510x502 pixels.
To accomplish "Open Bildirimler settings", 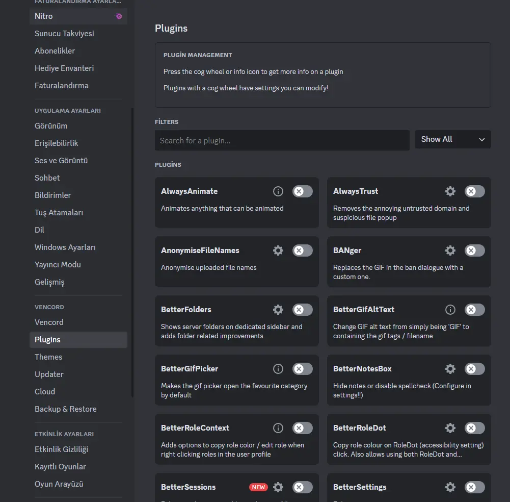I will (x=78, y=195).
